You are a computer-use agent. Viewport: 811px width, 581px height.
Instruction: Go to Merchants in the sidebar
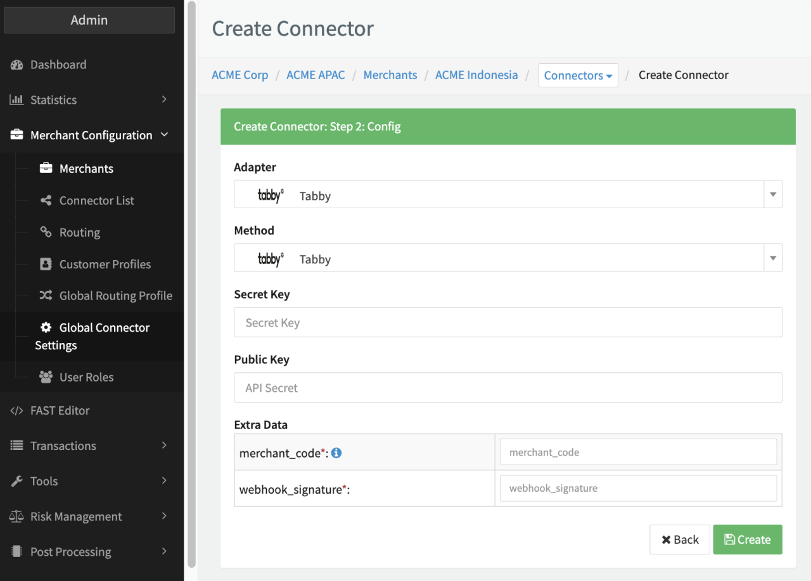point(86,168)
